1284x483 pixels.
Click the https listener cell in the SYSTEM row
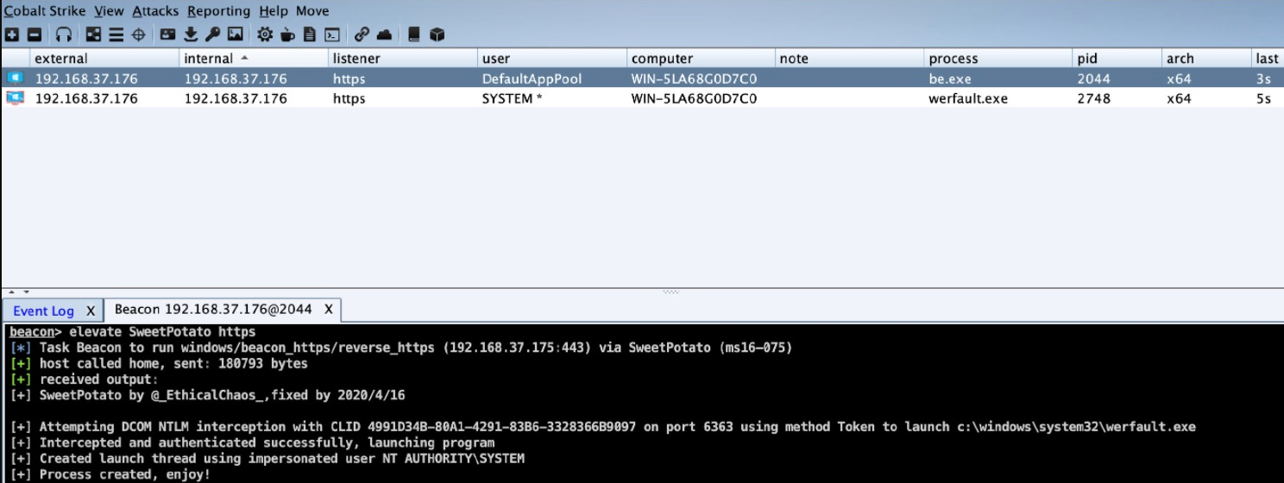coord(403,98)
